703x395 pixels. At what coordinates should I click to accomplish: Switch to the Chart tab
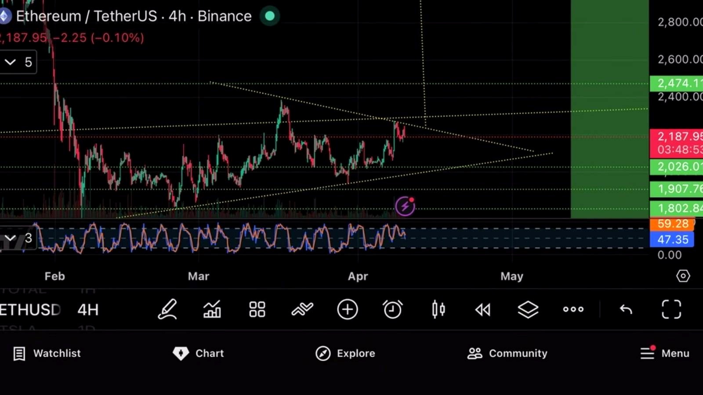coord(198,353)
